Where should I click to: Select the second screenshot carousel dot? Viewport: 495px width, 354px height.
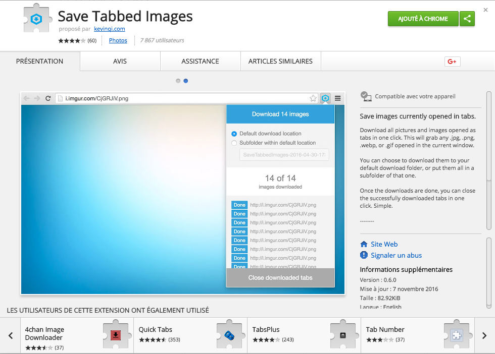click(x=186, y=81)
